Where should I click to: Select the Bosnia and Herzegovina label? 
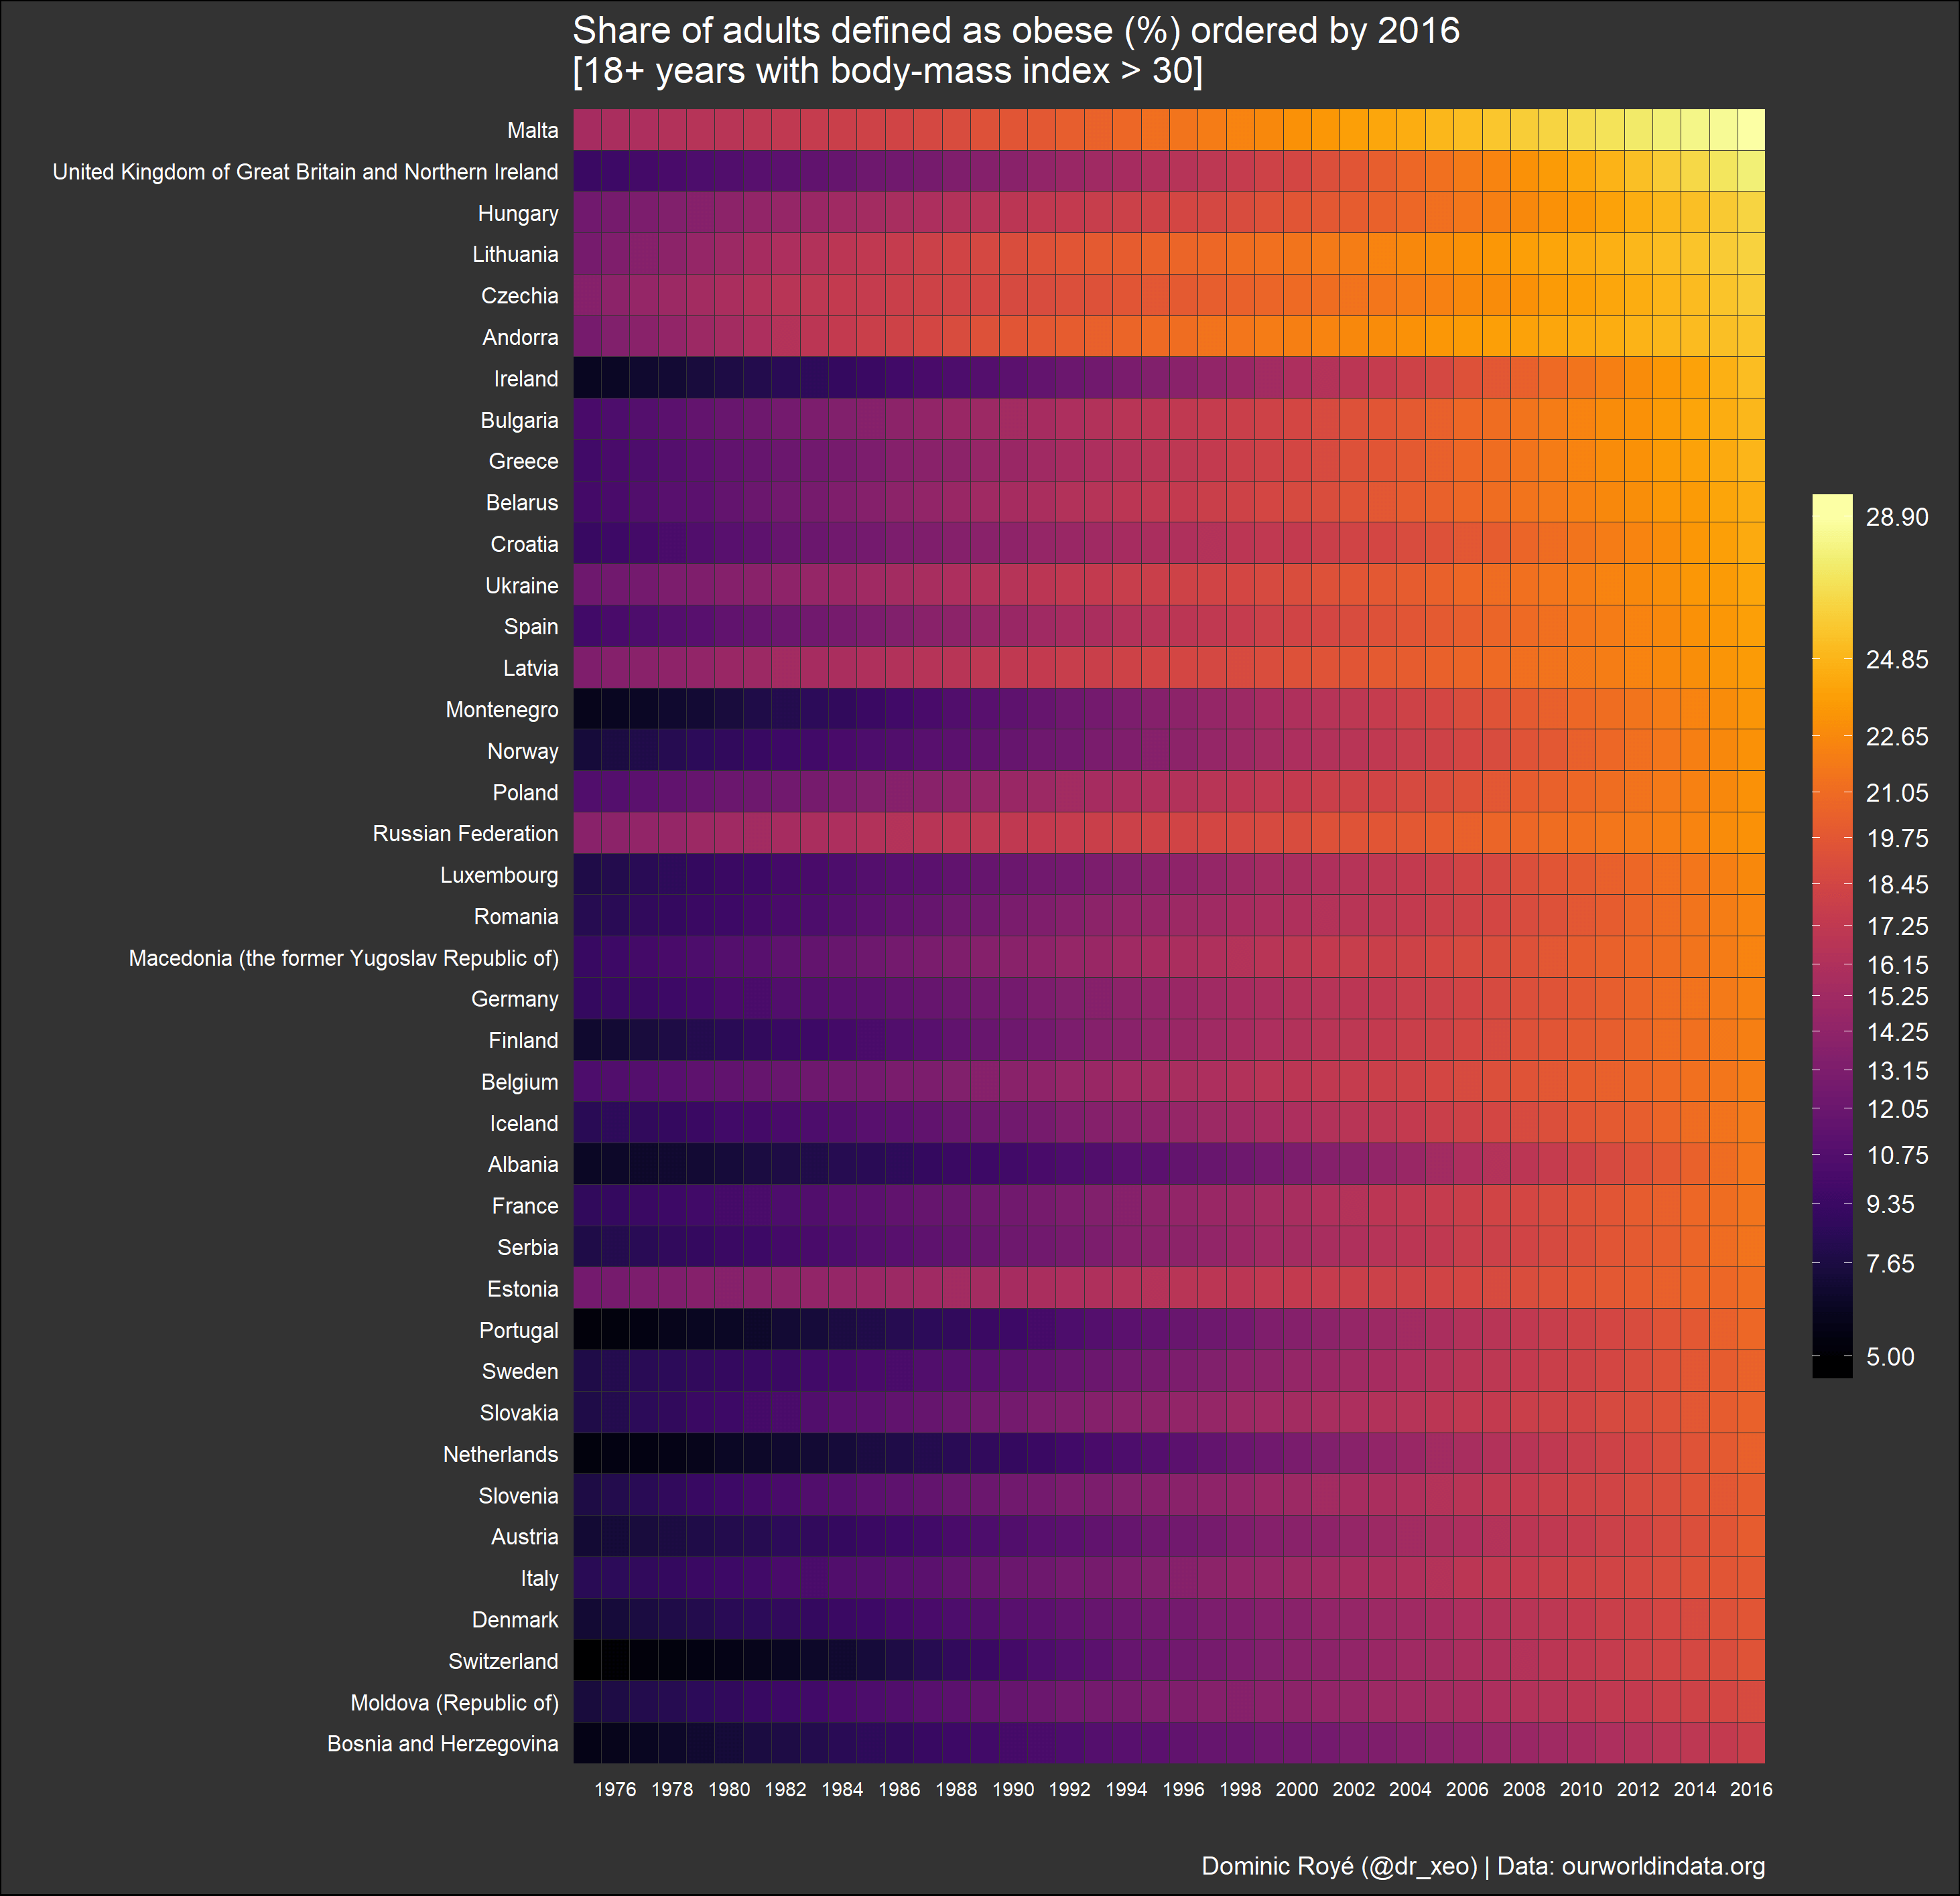tap(443, 1744)
